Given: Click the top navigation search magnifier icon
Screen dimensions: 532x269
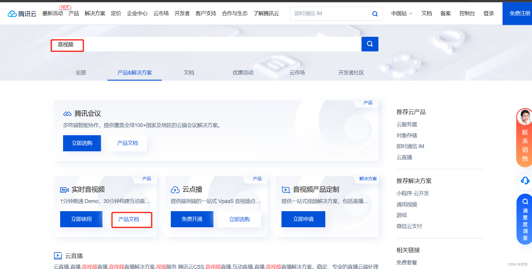Looking at the screenshot, I should [x=375, y=14].
